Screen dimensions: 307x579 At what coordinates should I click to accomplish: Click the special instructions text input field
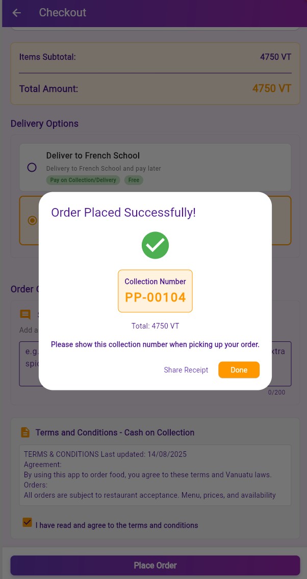click(155, 363)
